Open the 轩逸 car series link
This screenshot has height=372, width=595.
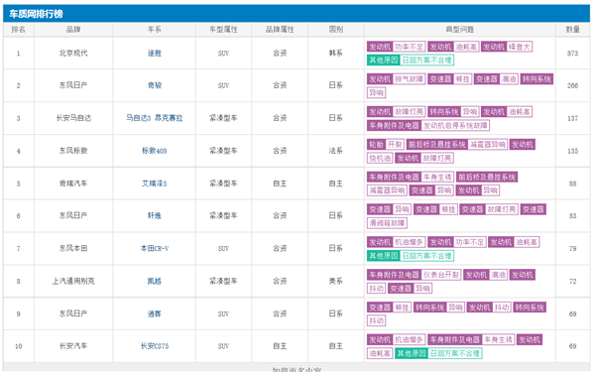154,215
